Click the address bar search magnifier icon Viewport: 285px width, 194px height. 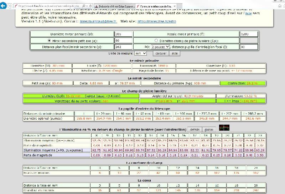pos(83,6)
